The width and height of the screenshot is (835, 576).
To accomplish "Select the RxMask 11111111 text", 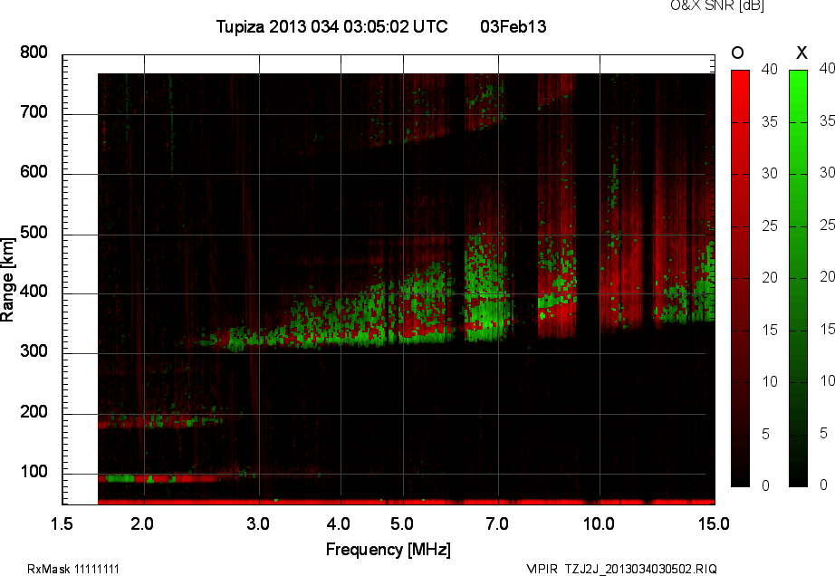I will (73, 569).
